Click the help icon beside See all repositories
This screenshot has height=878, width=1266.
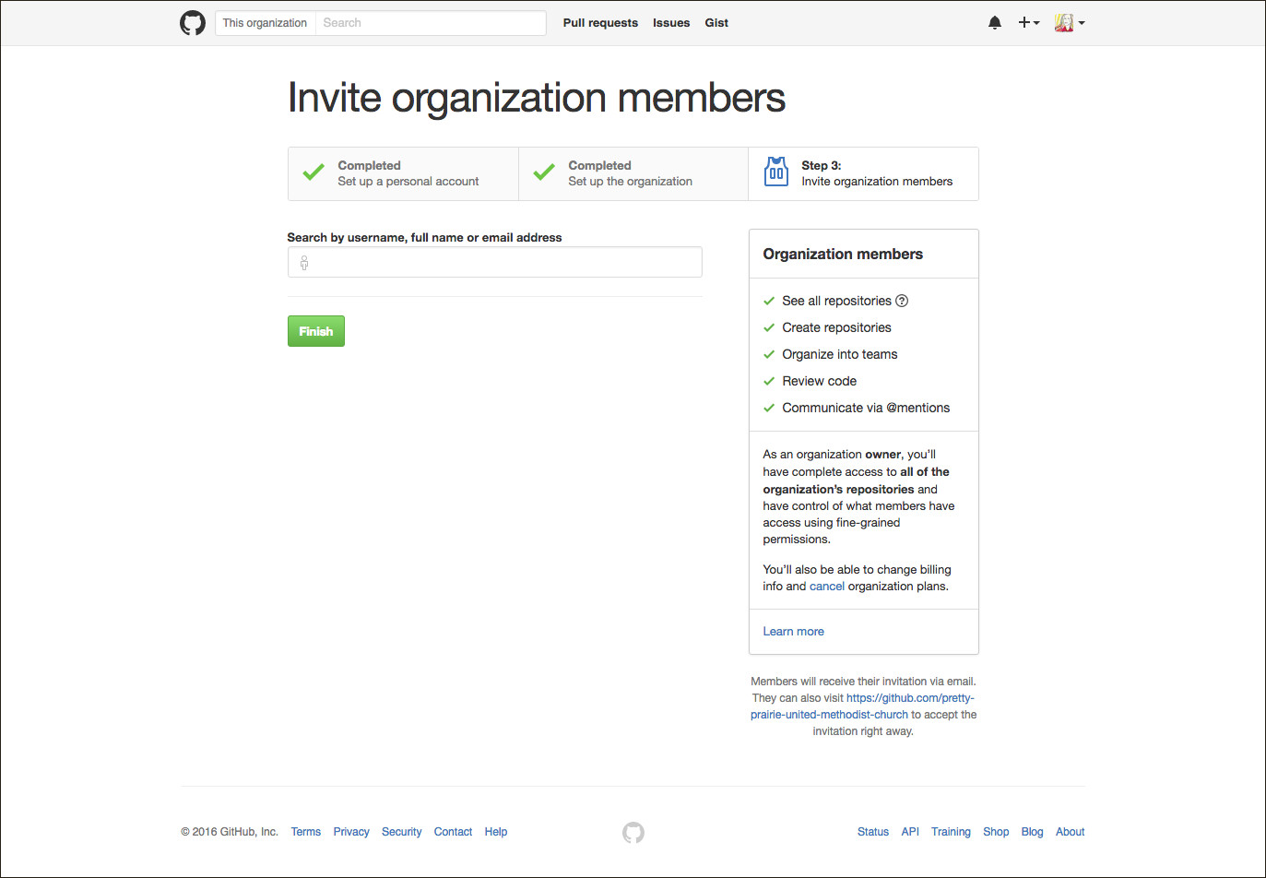902,301
